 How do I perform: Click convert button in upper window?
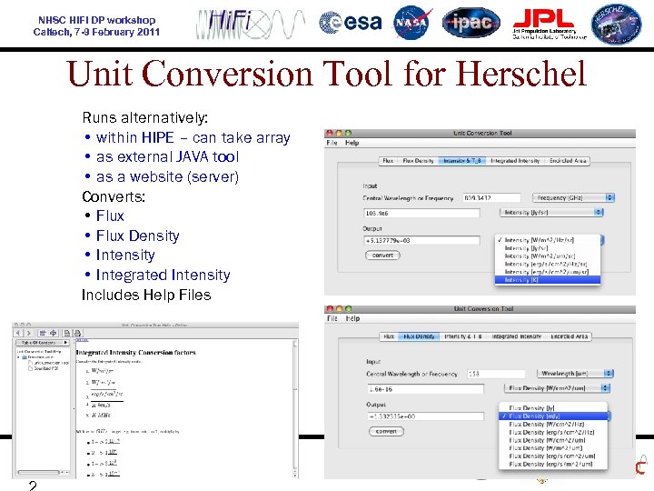point(382,256)
